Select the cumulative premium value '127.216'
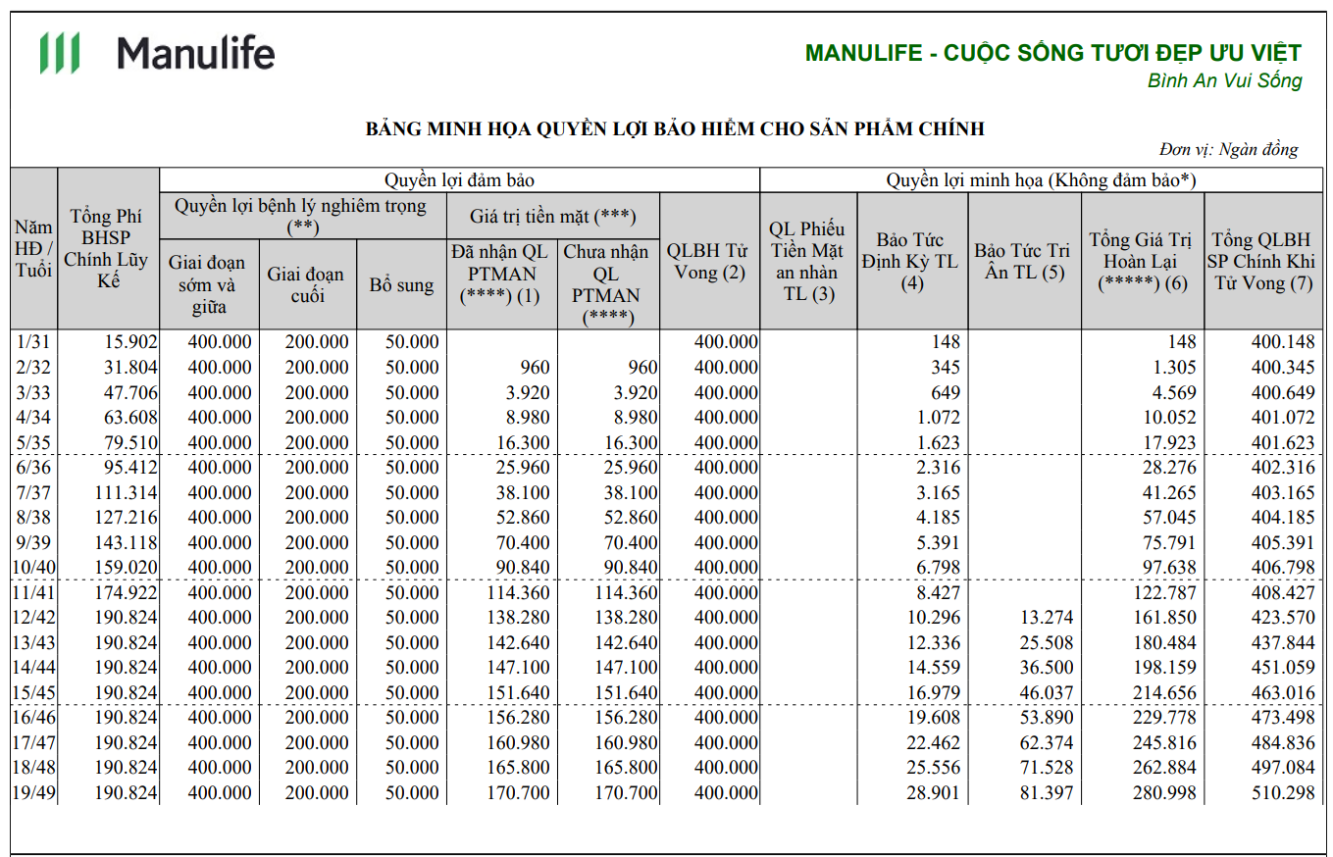Image resolution: width=1333 pixels, height=857 pixels. 126,518
